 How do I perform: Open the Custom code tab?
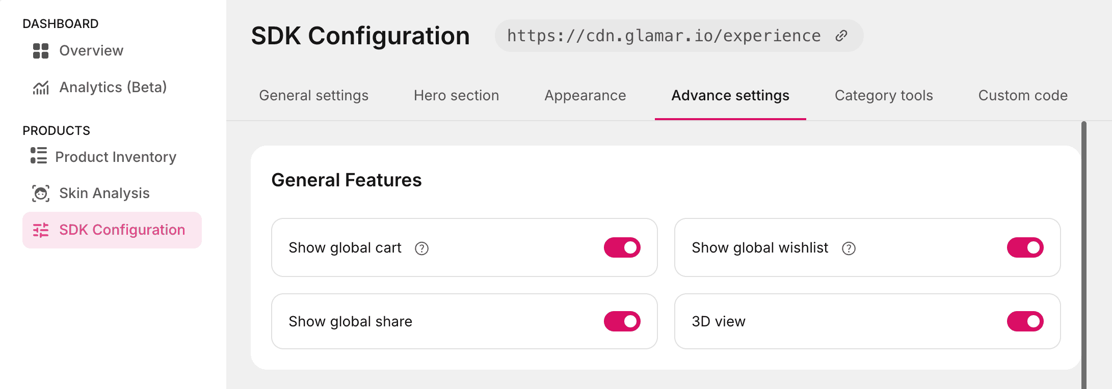(1023, 96)
